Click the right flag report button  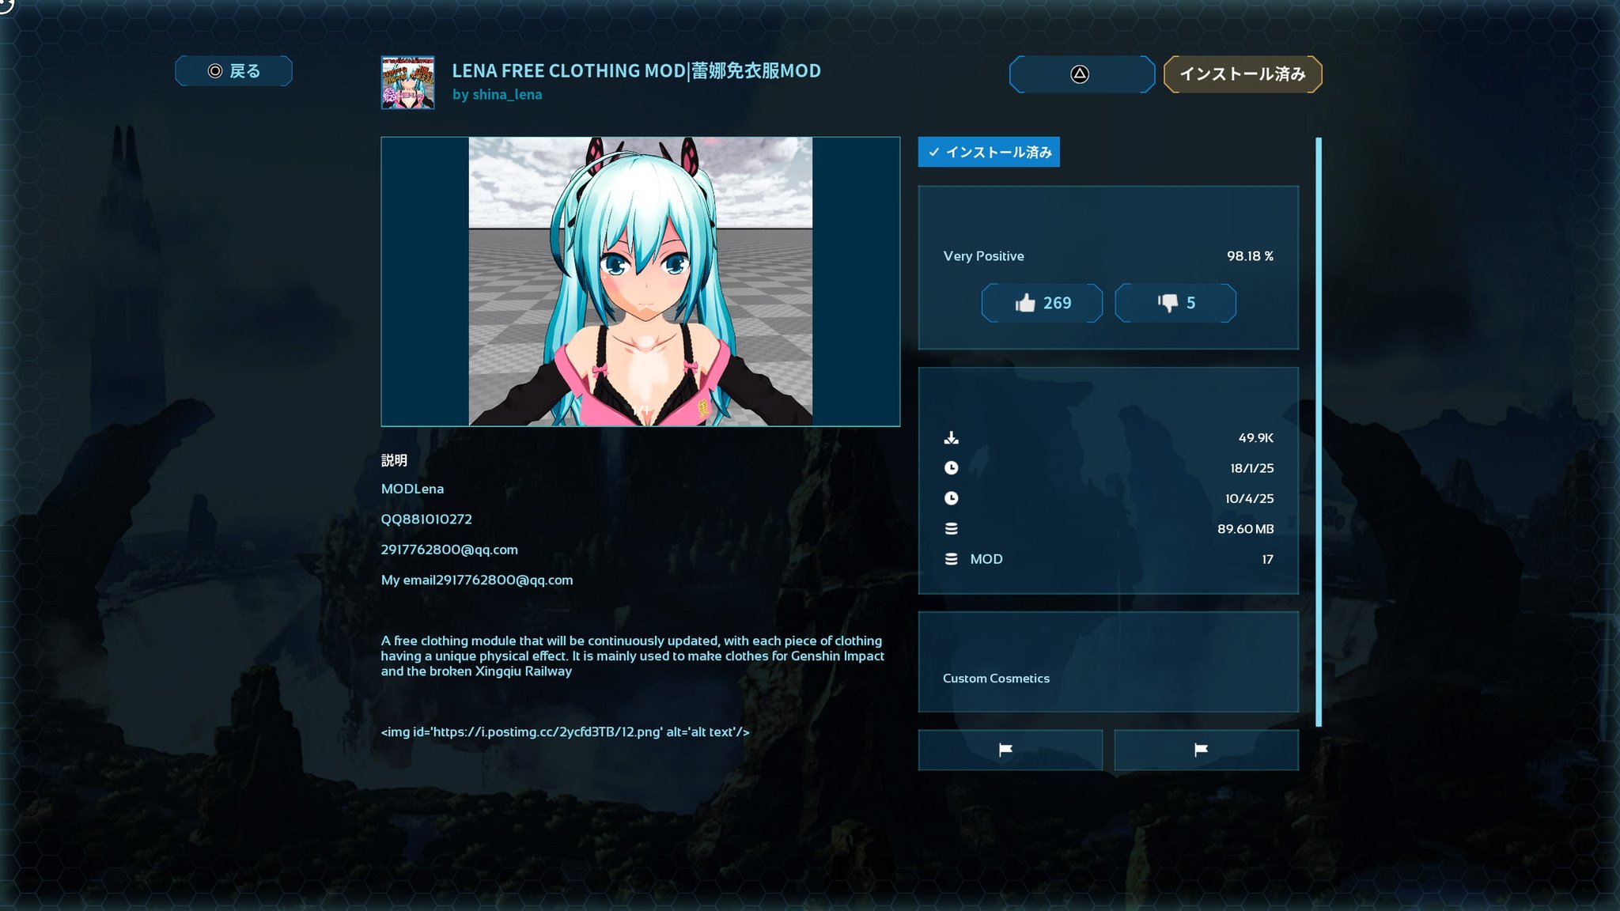pyautogui.click(x=1206, y=750)
